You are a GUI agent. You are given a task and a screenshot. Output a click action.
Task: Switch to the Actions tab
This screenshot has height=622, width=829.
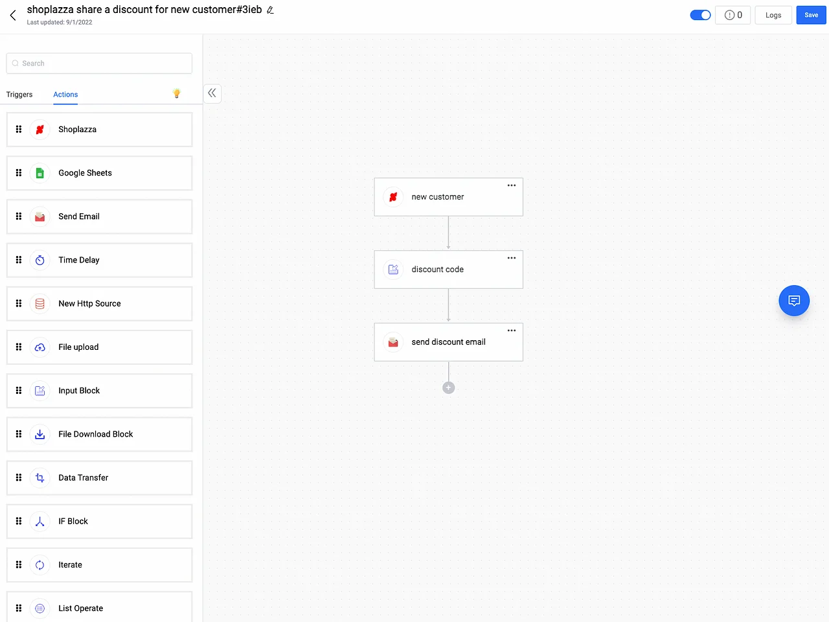(x=65, y=95)
